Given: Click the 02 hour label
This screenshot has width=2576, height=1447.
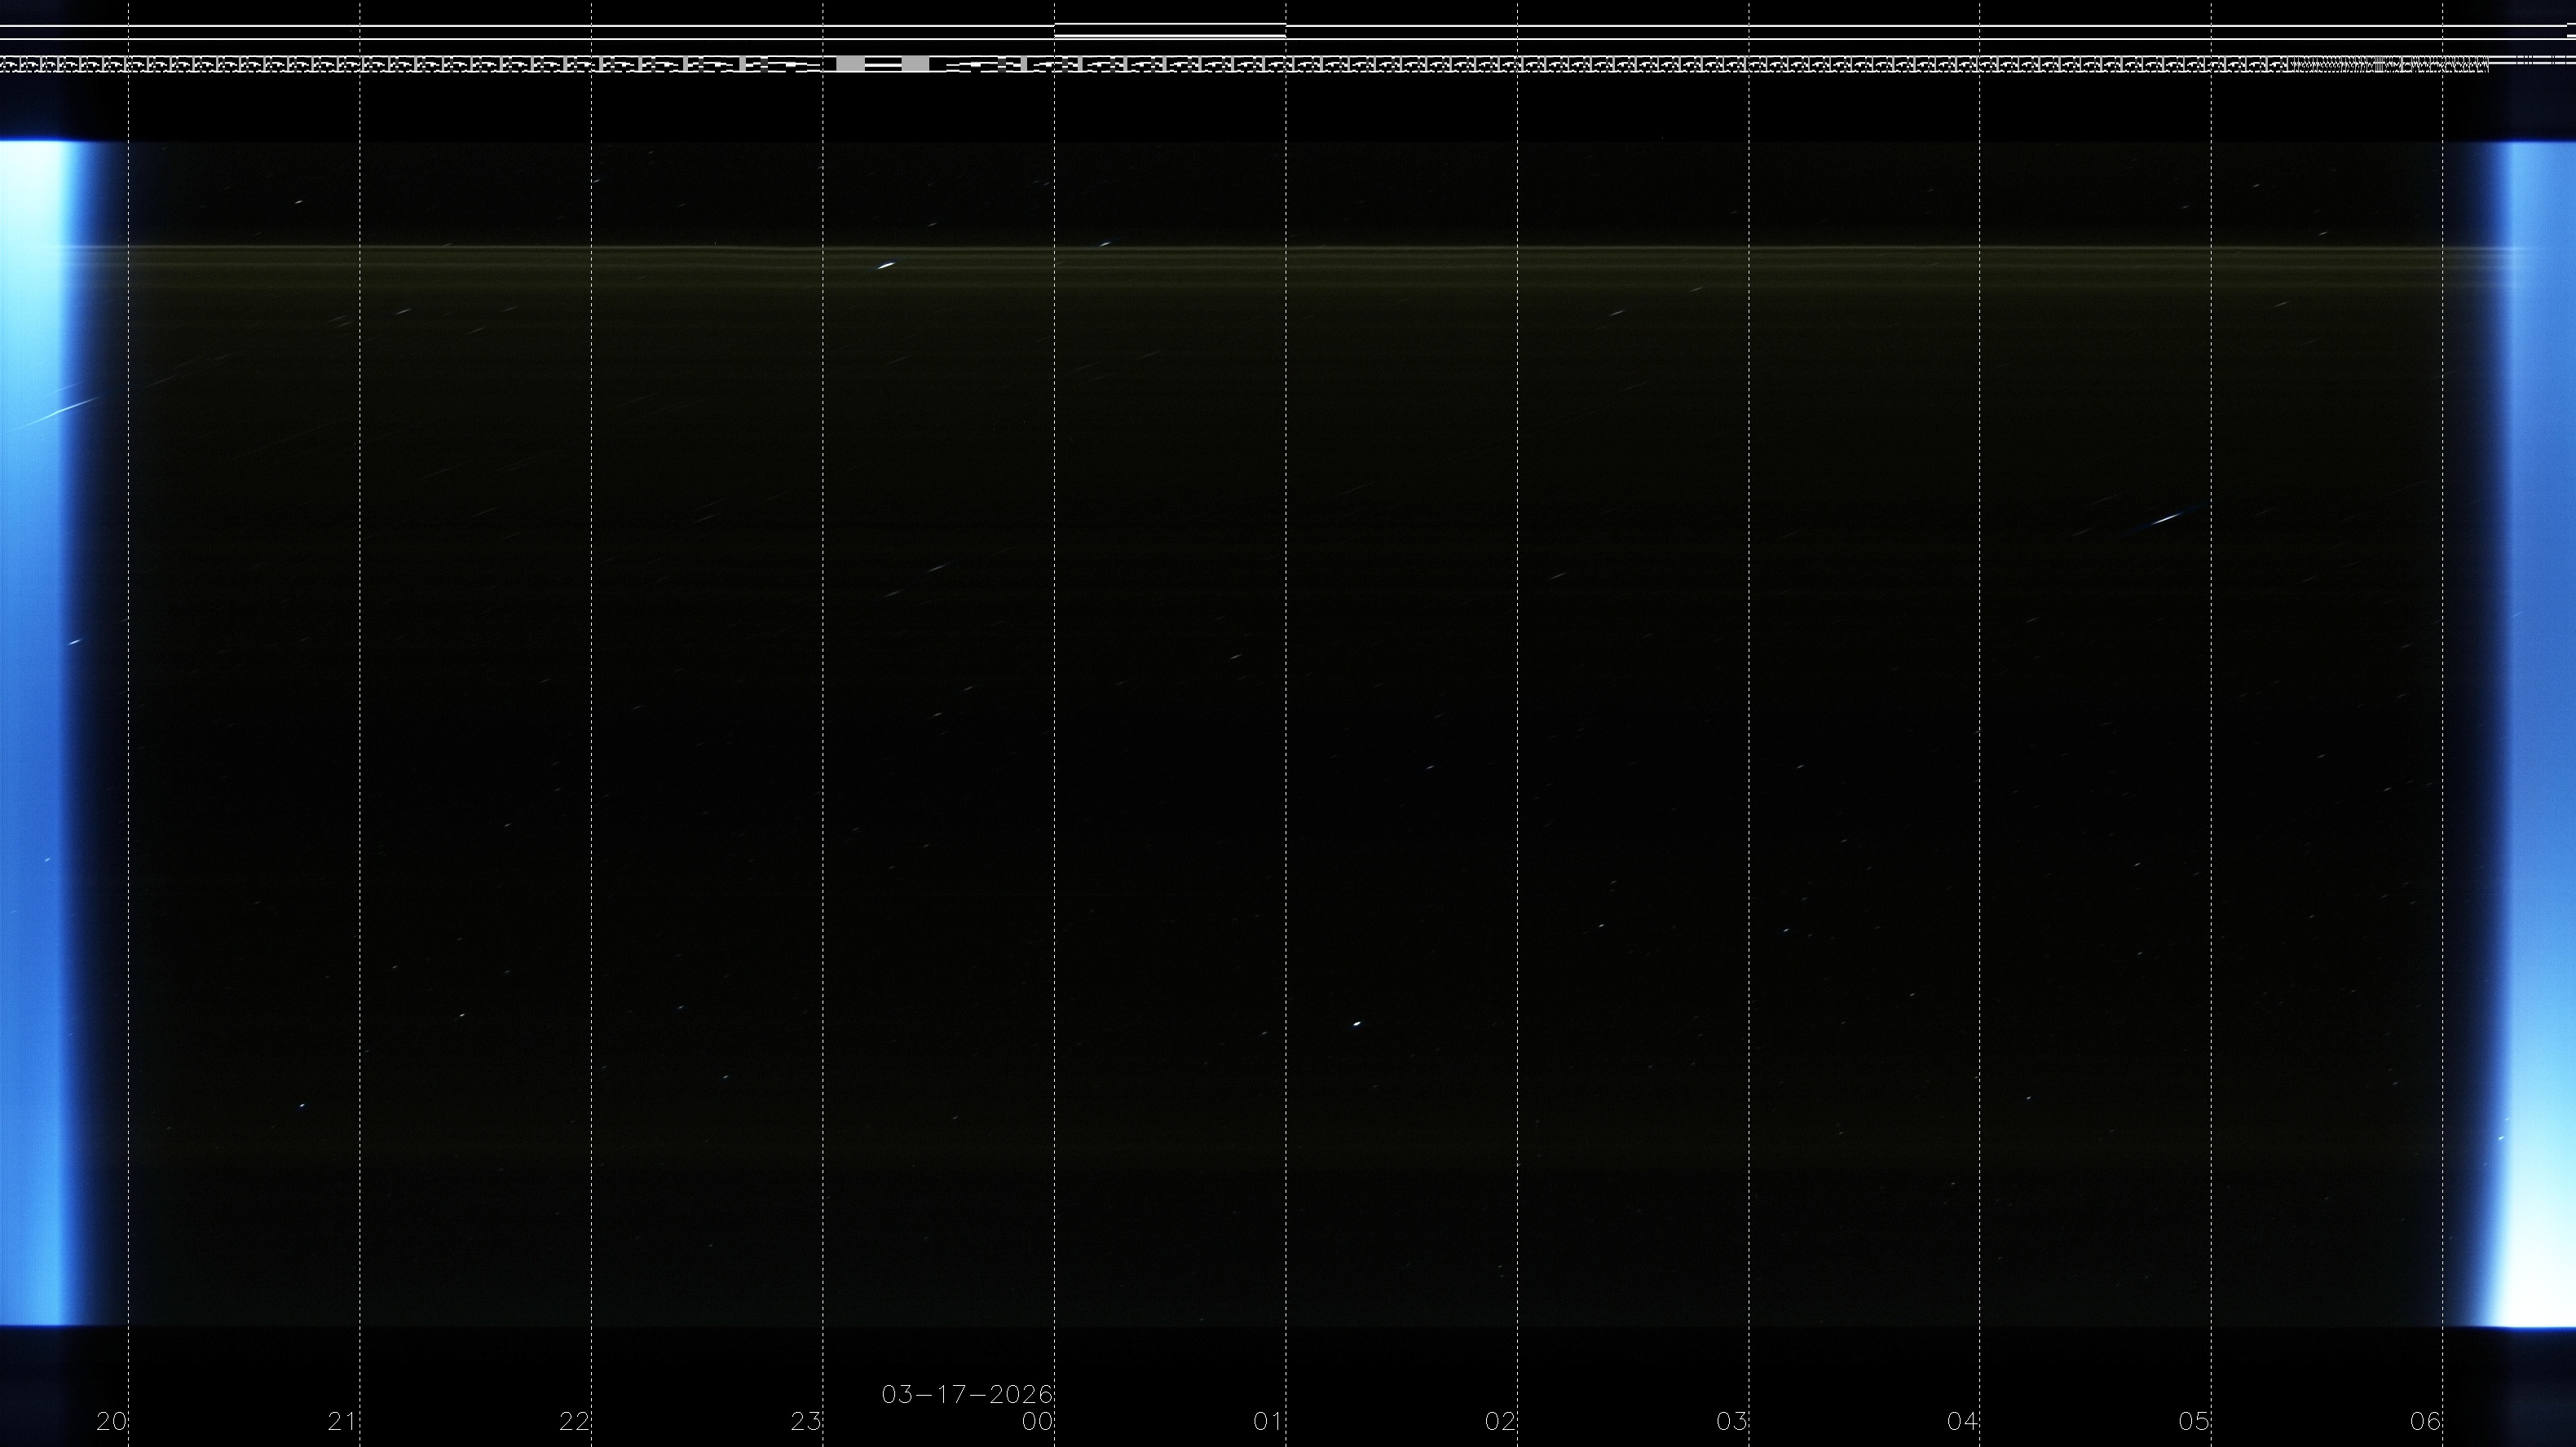Looking at the screenshot, I should point(1500,1421).
